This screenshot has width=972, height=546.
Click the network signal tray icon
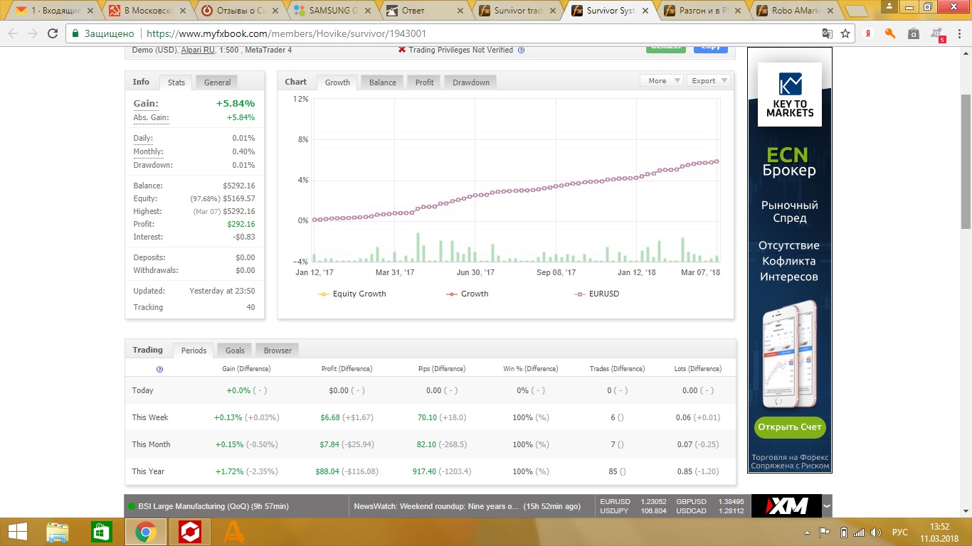point(860,532)
